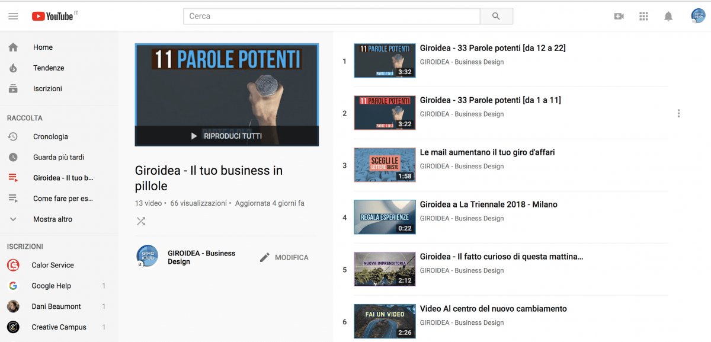Open the YouTube apps grid

coord(644,17)
